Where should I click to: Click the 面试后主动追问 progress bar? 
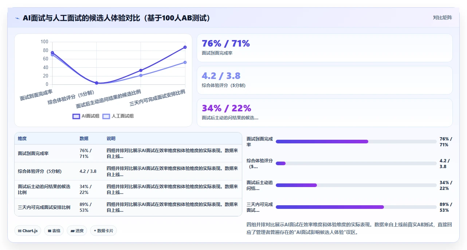tap(356, 185)
